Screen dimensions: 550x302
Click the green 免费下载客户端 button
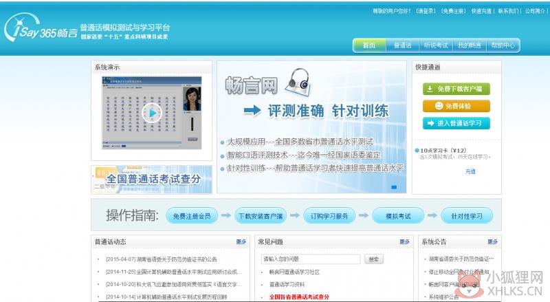[x=456, y=89]
